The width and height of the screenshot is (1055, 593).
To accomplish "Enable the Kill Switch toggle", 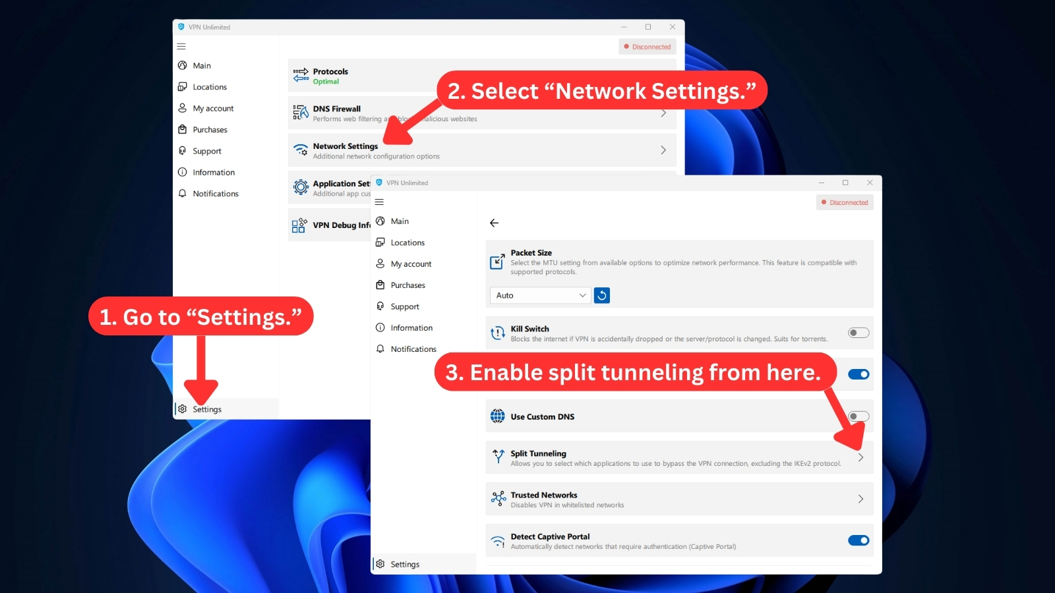I will click(x=859, y=333).
